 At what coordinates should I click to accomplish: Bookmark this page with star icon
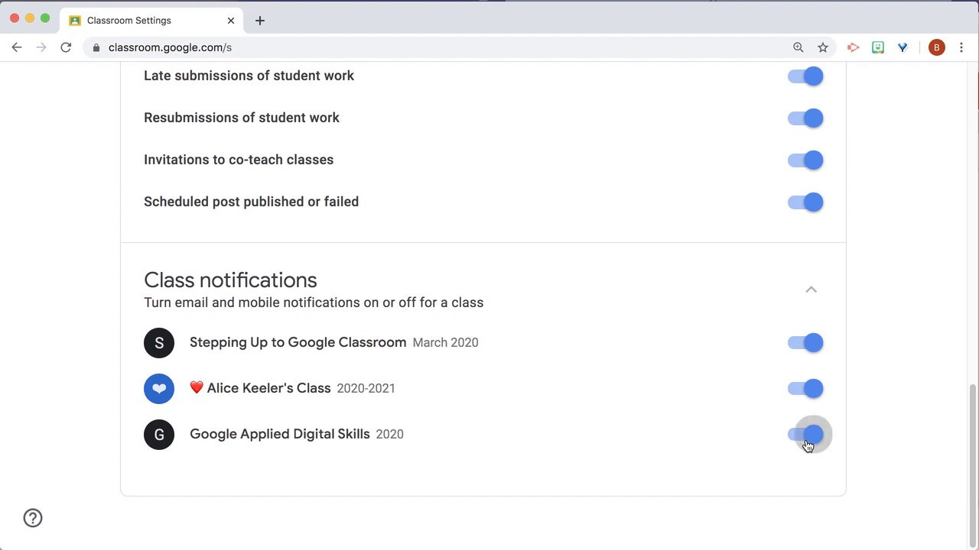(823, 47)
